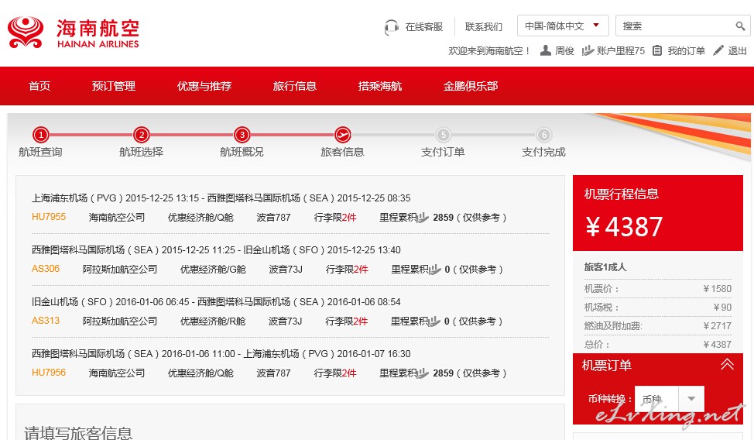Click 波音787 in the HU7956 row
Viewport: 754px width, 440px height.
(273, 373)
